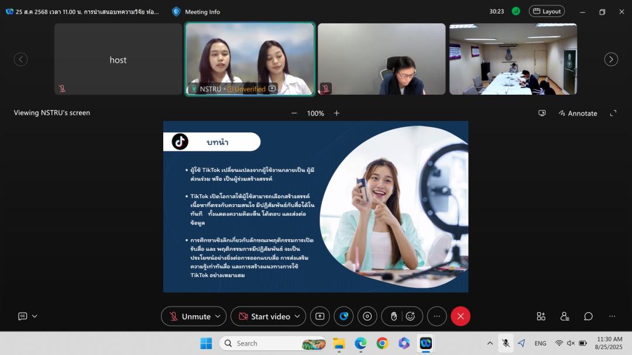Switch ENG input language
The image size is (632, 355).
(x=541, y=343)
